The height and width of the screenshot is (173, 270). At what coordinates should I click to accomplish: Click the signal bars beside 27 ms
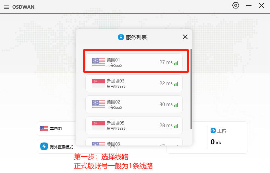176,63
